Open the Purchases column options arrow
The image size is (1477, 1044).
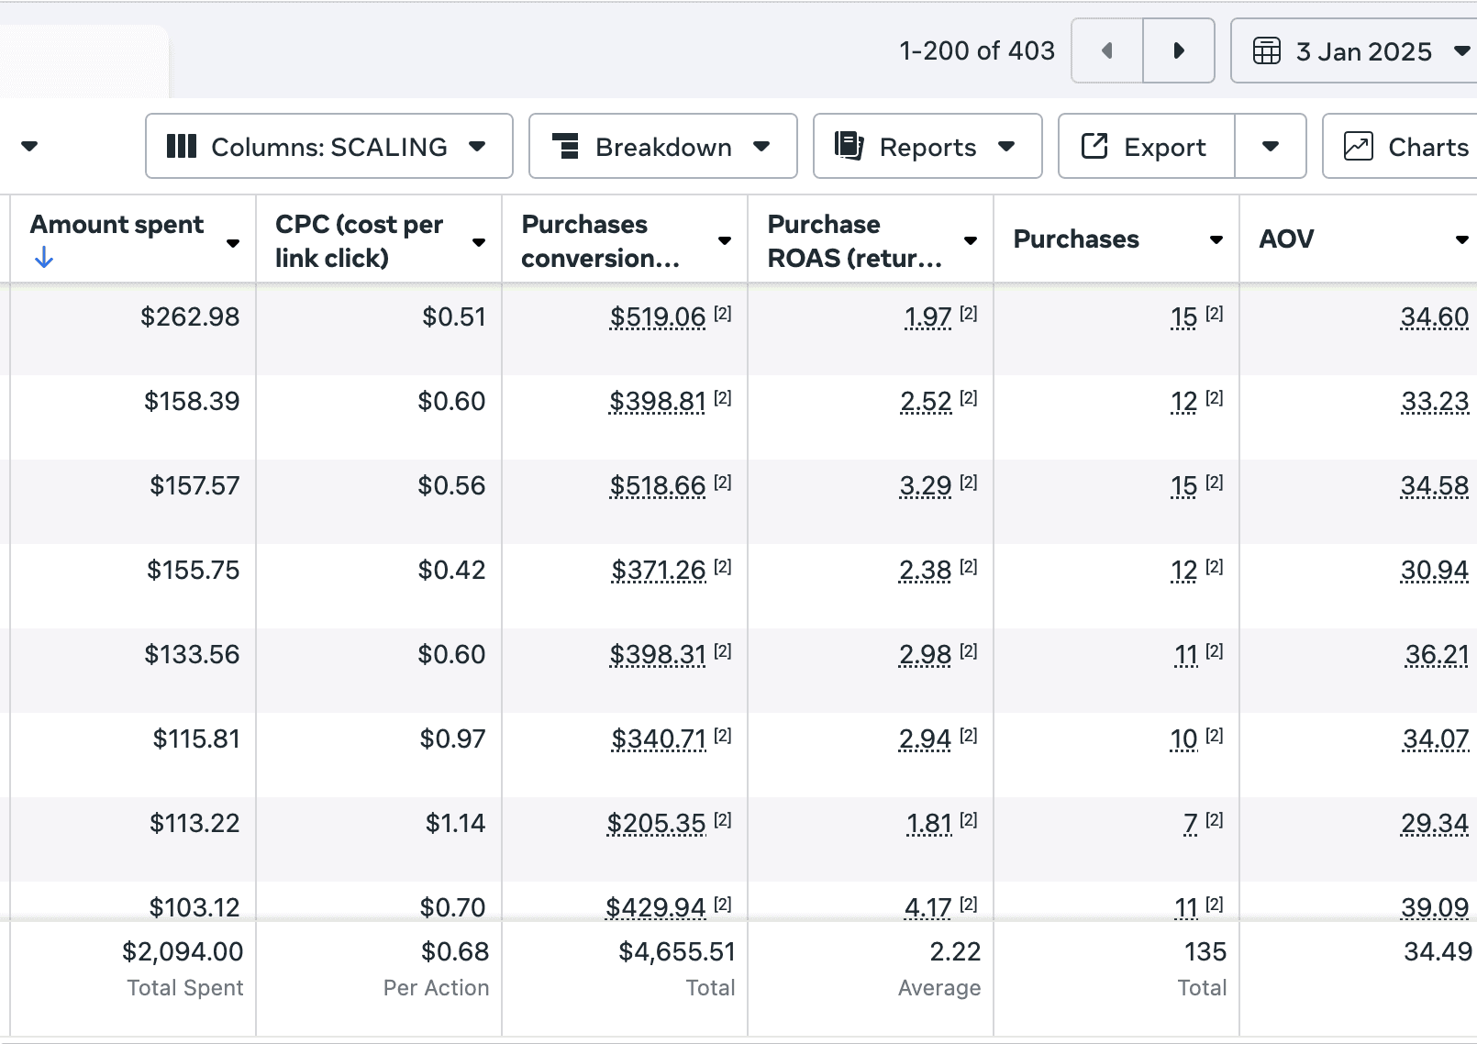click(x=1216, y=240)
